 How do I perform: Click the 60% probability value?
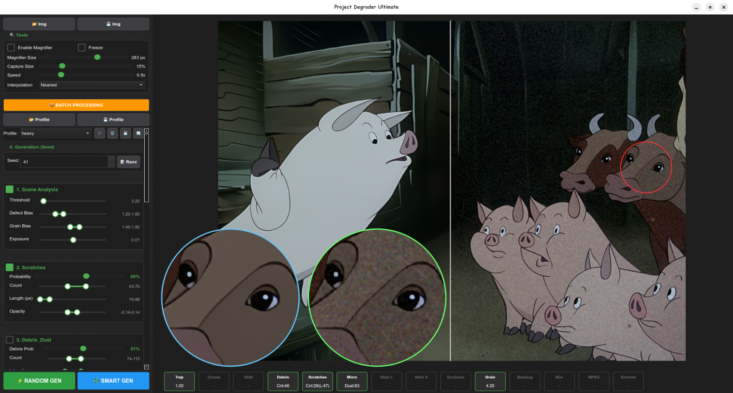(x=135, y=277)
